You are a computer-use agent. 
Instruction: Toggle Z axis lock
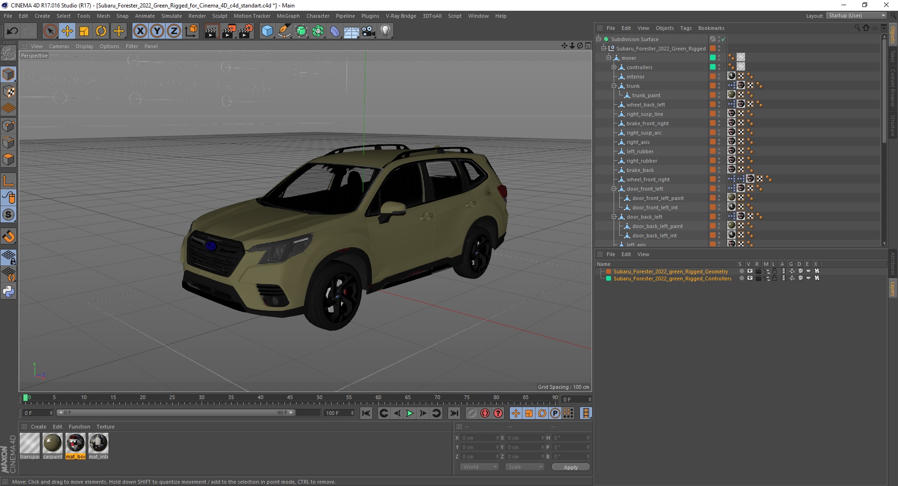174,31
